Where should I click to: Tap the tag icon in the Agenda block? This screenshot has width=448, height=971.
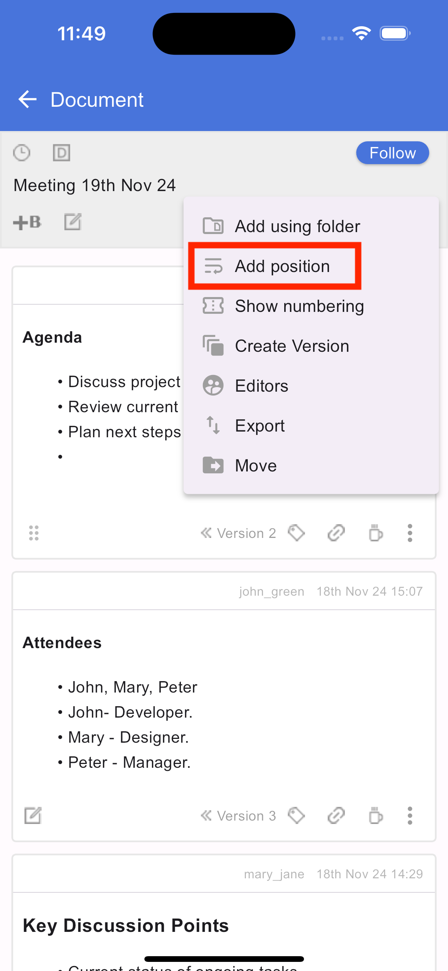click(296, 533)
